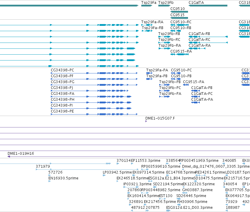The height and width of the screenshot is (212, 250).
Task: Click EST EP11553.3prime
Action: (146, 161)
